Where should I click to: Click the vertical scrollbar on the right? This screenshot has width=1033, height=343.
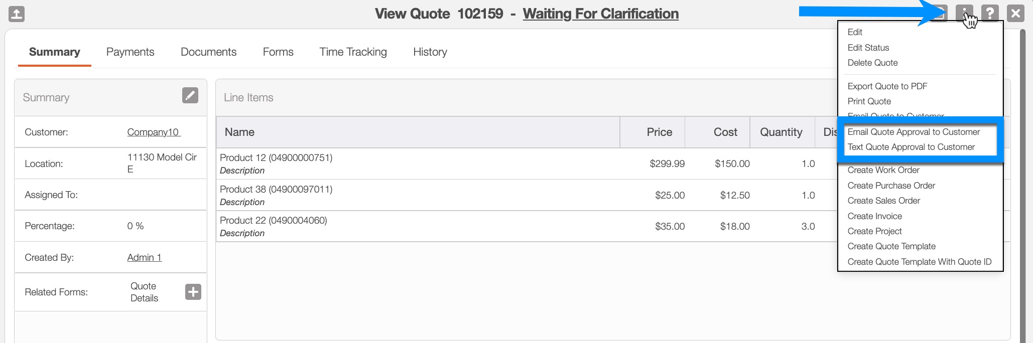coord(1023,186)
